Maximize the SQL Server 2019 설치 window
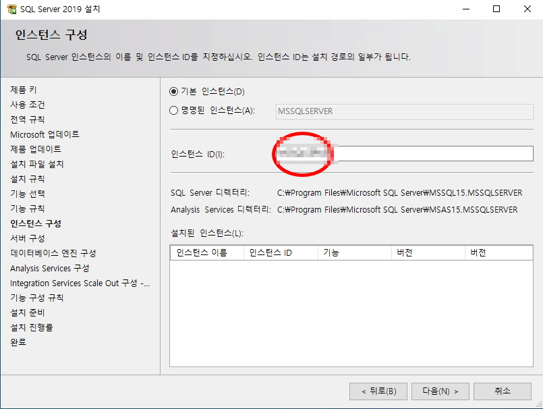Viewport: 543px width, 409px height. (496, 9)
